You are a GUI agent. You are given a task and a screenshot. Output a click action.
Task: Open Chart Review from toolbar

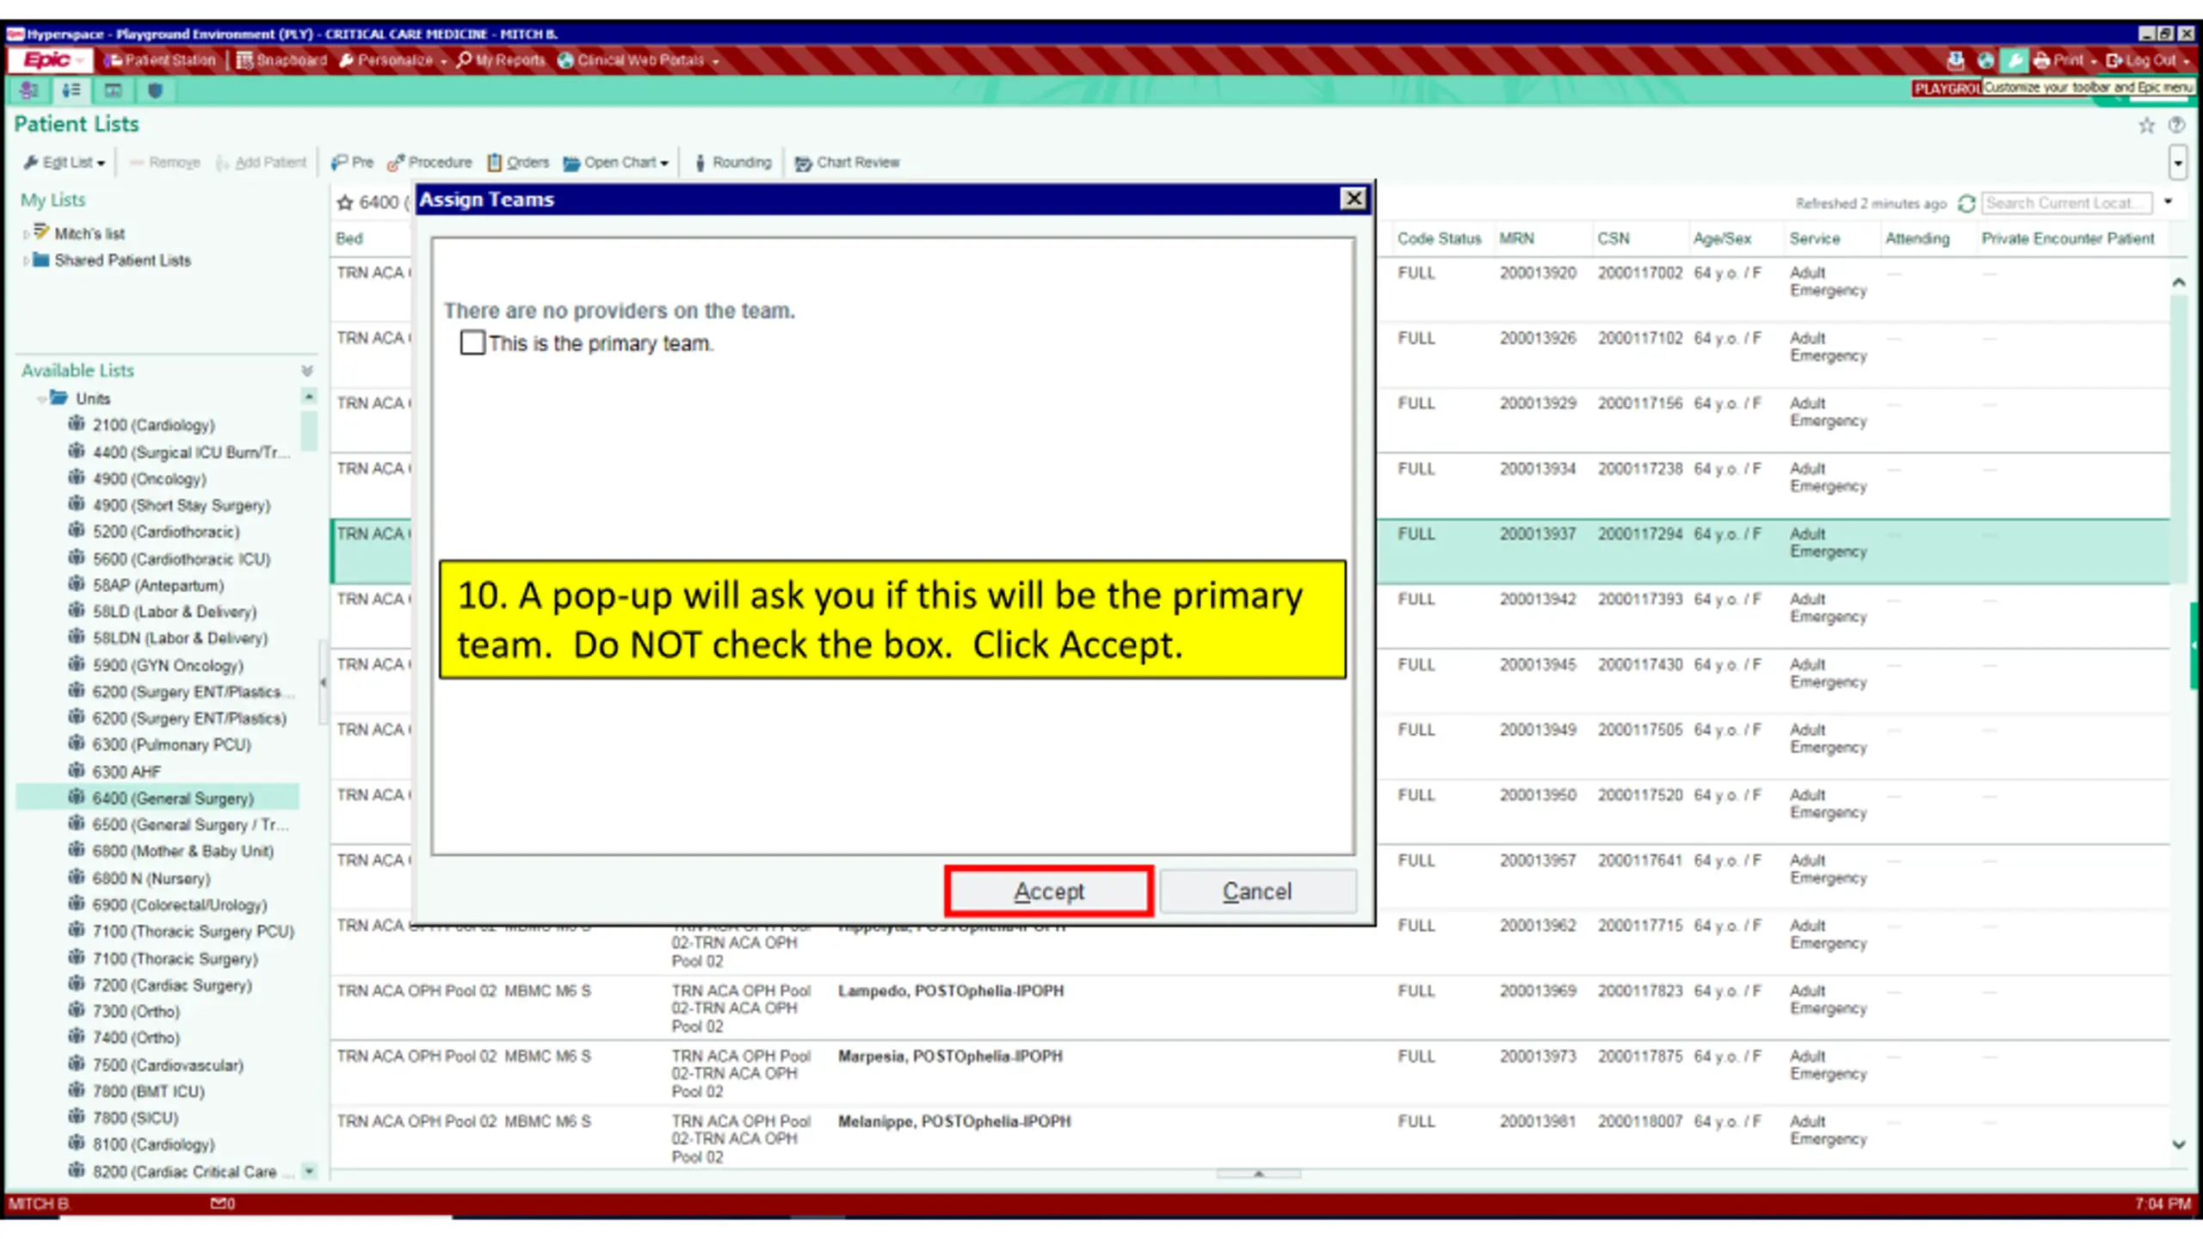(x=847, y=163)
